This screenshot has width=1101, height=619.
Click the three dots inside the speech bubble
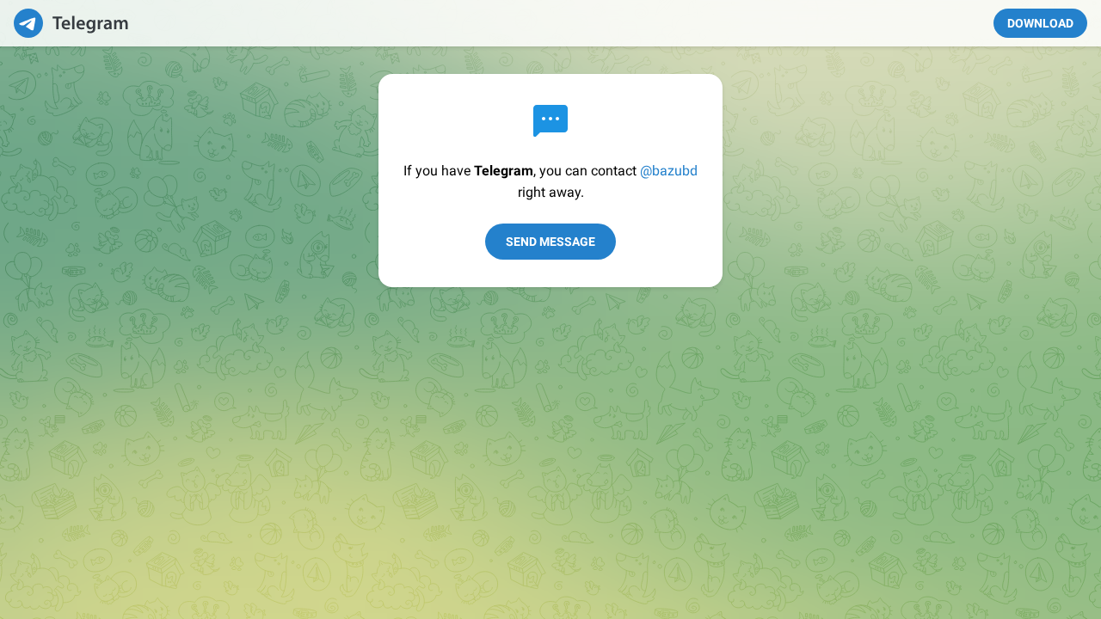pos(550,118)
